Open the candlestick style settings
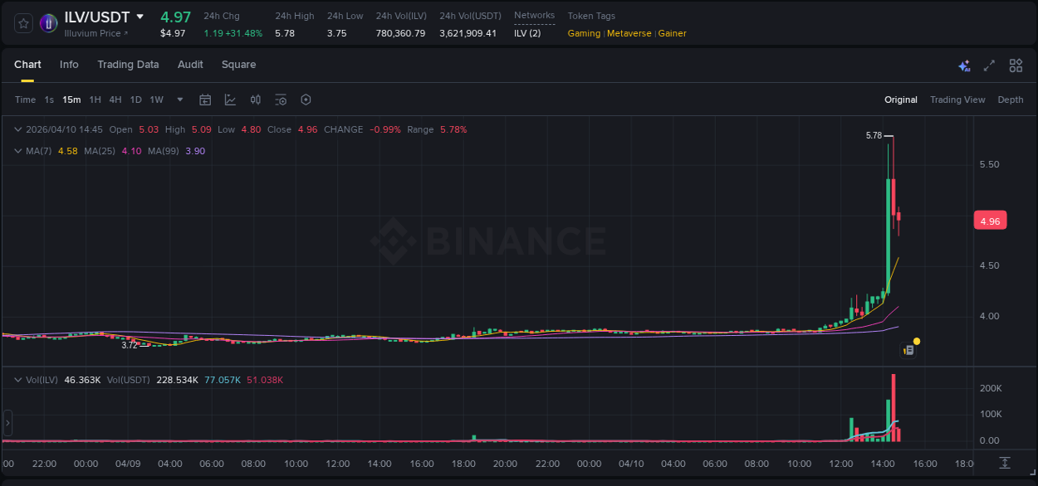 [x=255, y=100]
